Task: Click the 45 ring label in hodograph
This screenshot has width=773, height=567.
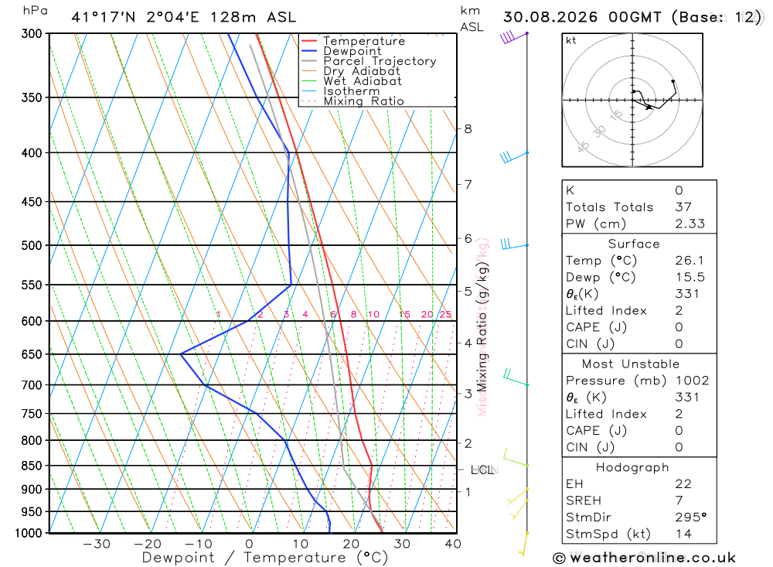Action: pos(583,147)
